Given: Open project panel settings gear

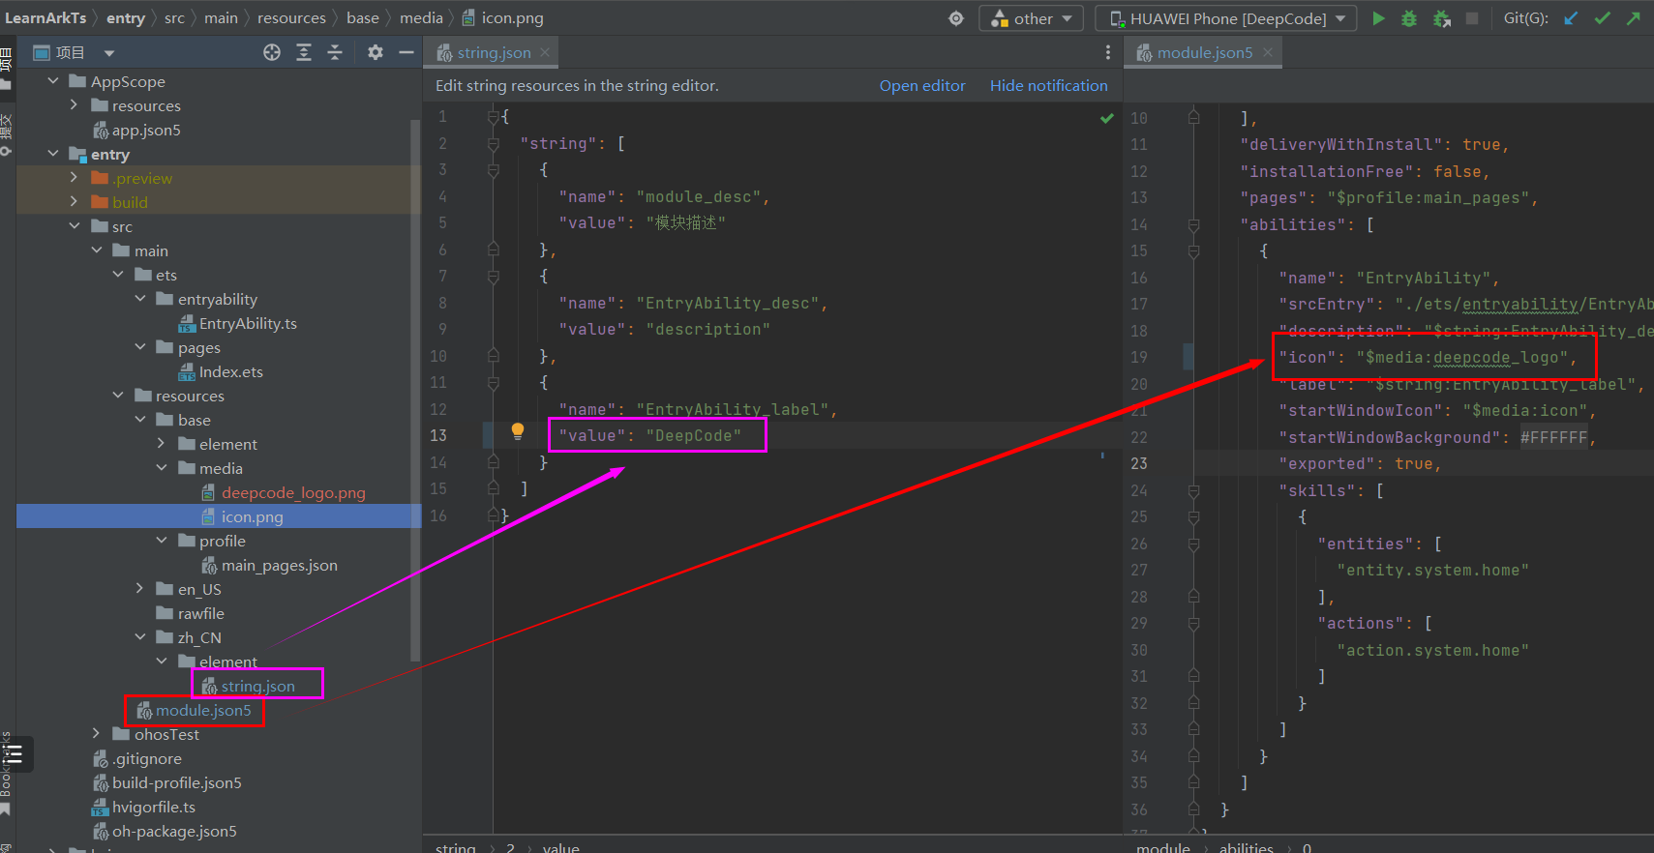Looking at the screenshot, I should pyautogui.click(x=376, y=52).
